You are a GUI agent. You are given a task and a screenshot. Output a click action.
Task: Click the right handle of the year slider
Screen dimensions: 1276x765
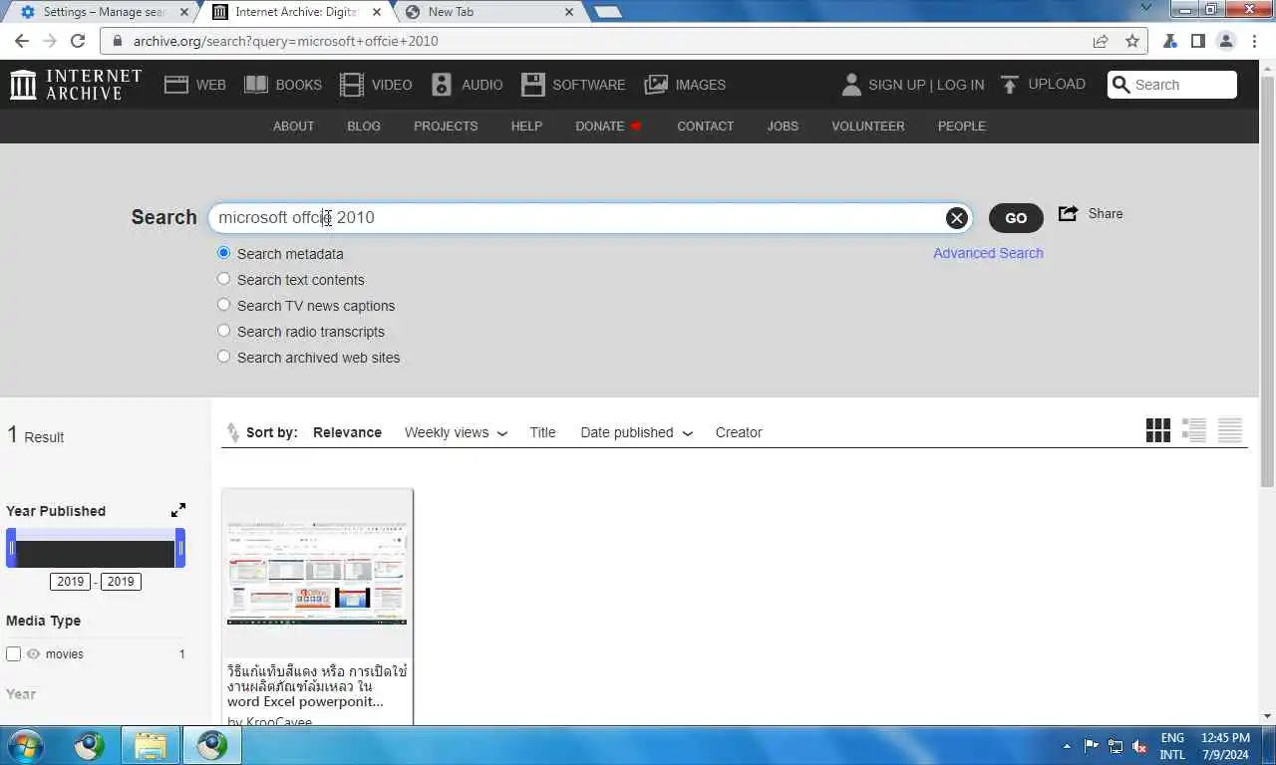pos(180,548)
